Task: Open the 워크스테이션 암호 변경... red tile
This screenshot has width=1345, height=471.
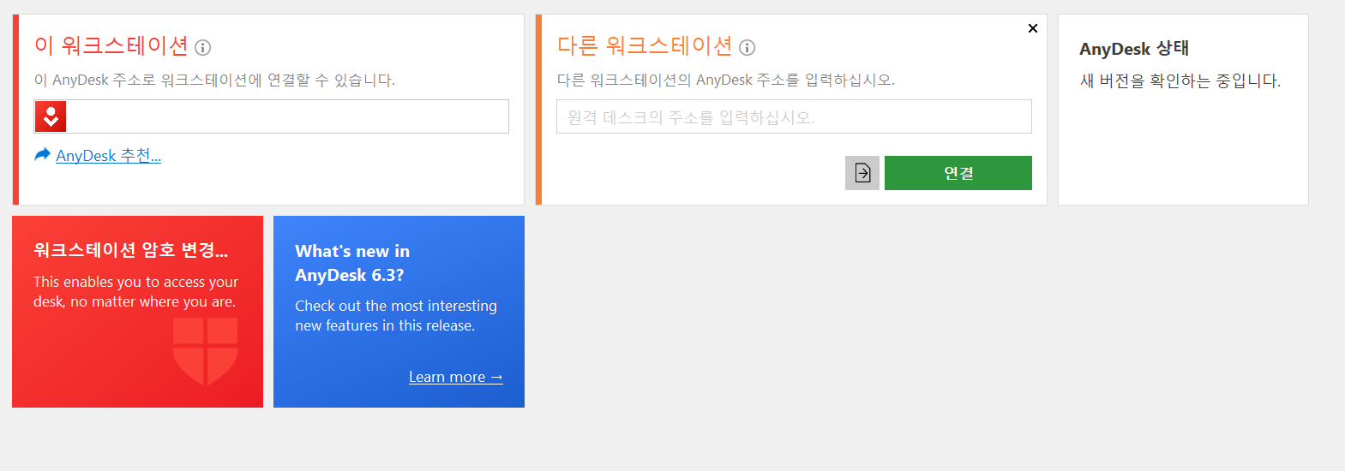Action: [x=137, y=312]
